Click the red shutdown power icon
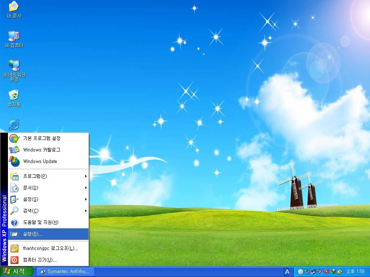Viewport: 370px width, 277px height. coord(14,260)
